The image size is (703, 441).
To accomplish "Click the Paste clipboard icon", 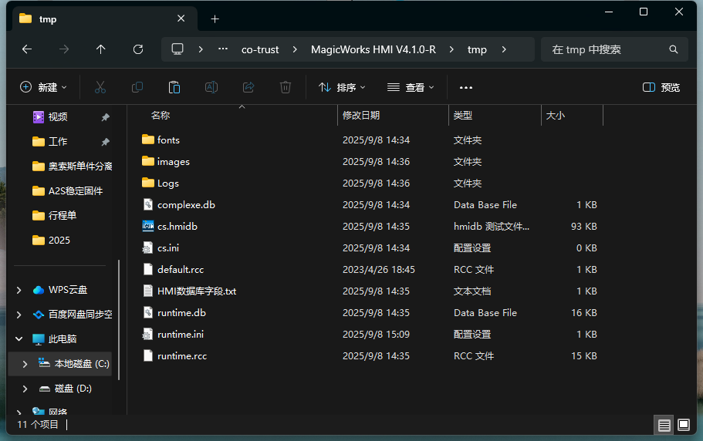I will (174, 87).
